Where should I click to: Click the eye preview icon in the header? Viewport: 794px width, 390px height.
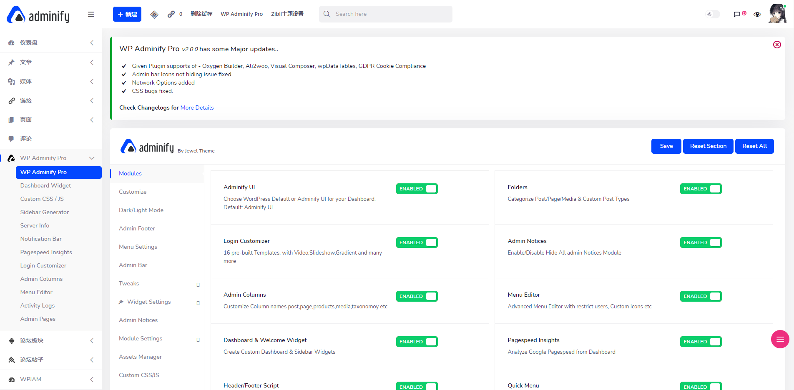(x=757, y=14)
